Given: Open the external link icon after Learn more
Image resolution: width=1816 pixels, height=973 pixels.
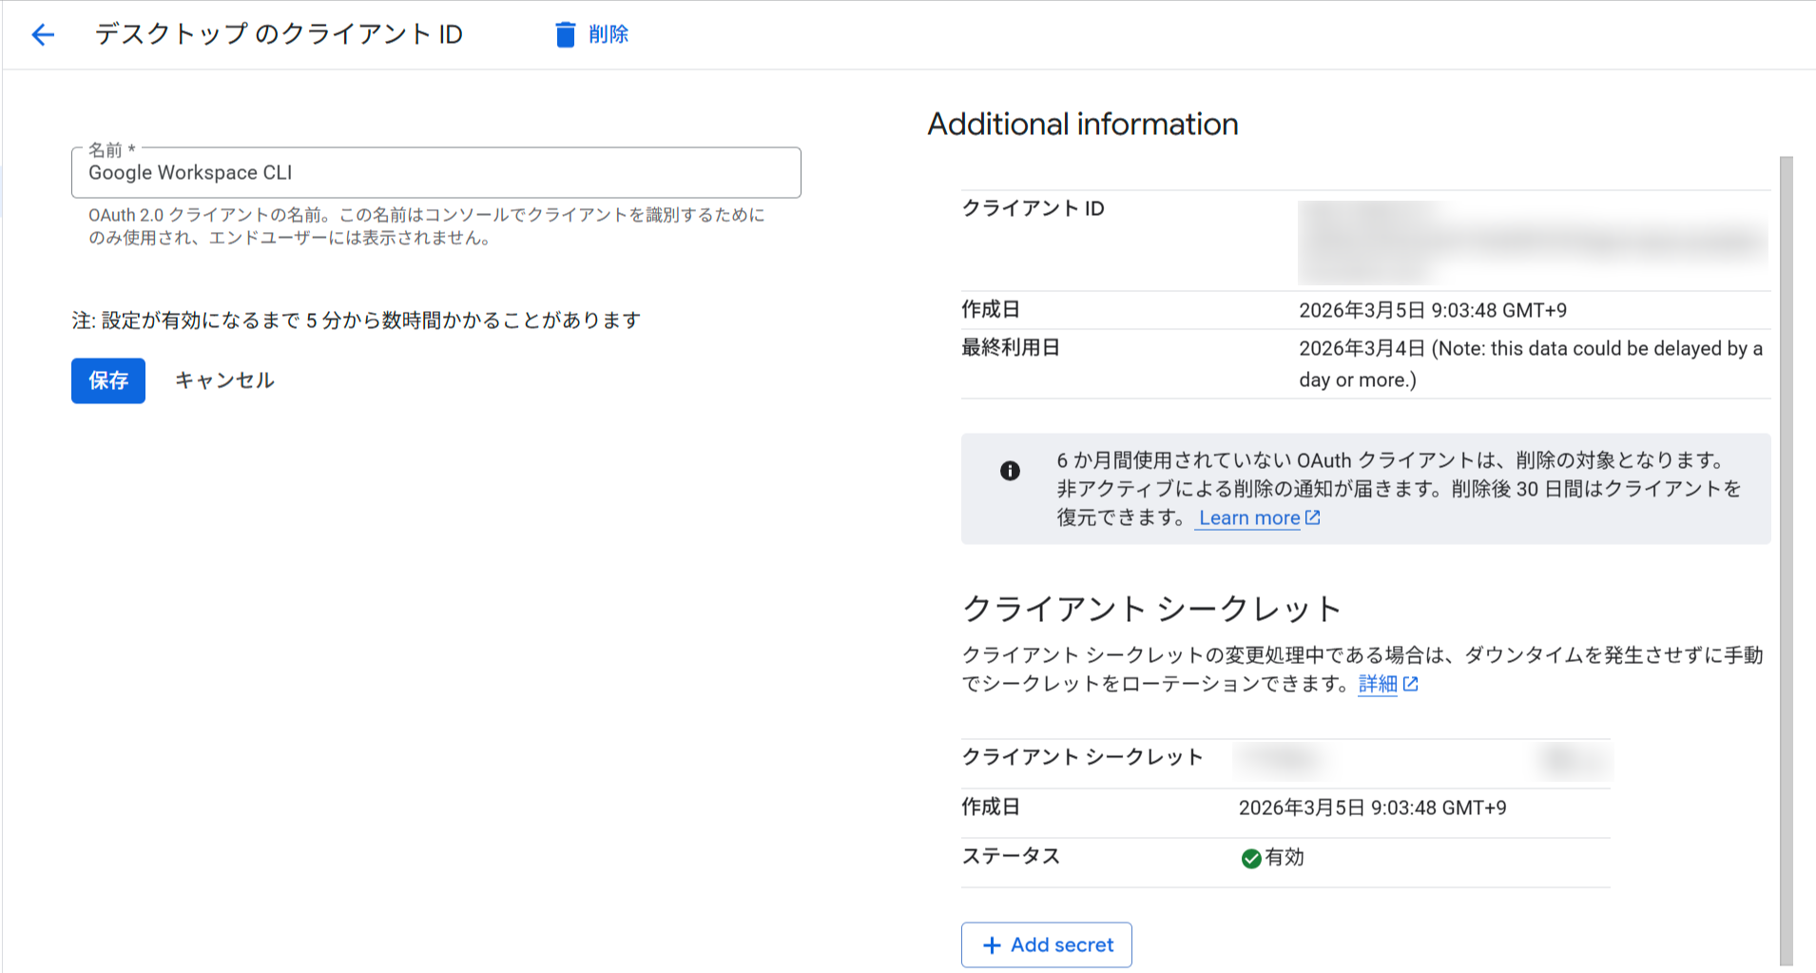Looking at the screenshot, I should [1314, 516].
